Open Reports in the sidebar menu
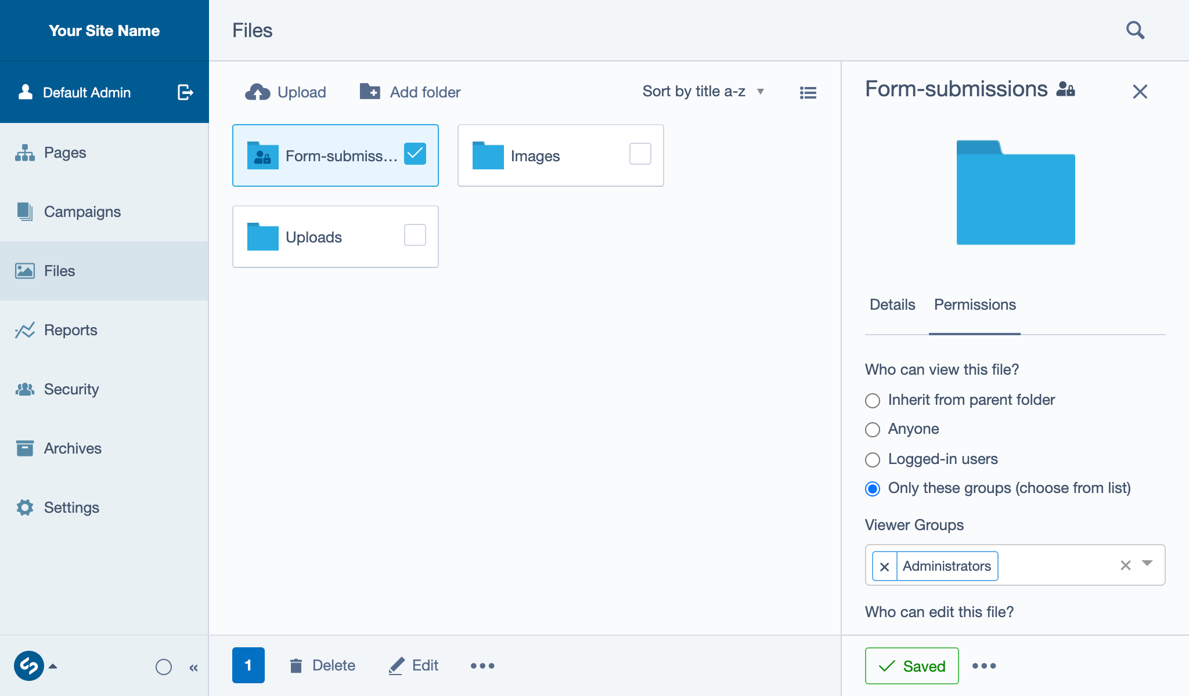Screen dimensions: 1189x696 pos(71,331)
